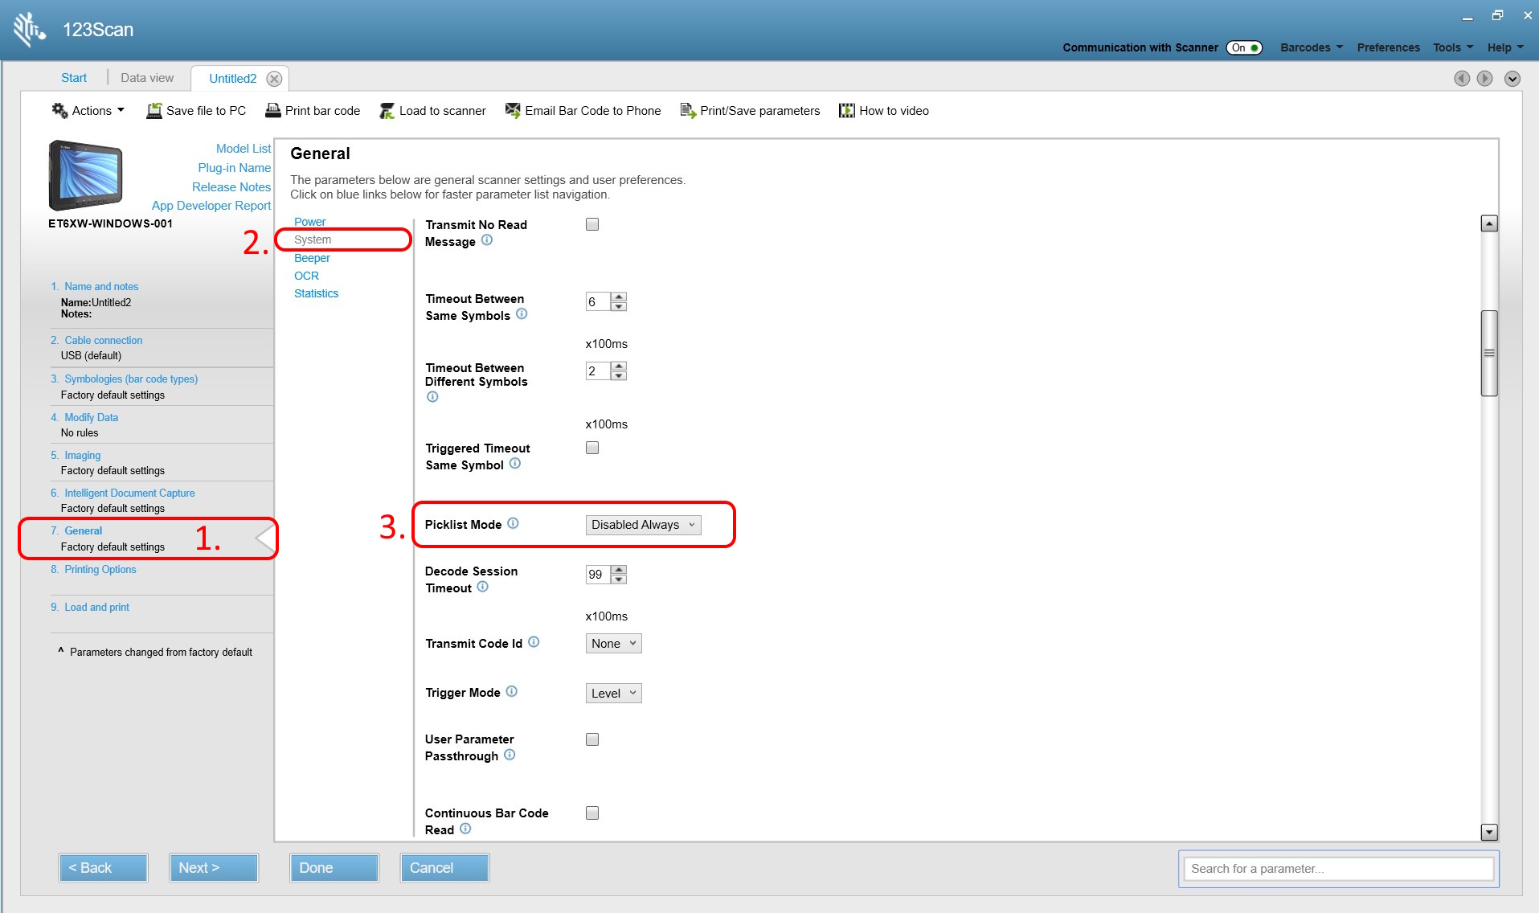Screen dimensions: 1539x913
Task: Show info for Triggered Timeout Same Symbol
Action: coord(515,464)
